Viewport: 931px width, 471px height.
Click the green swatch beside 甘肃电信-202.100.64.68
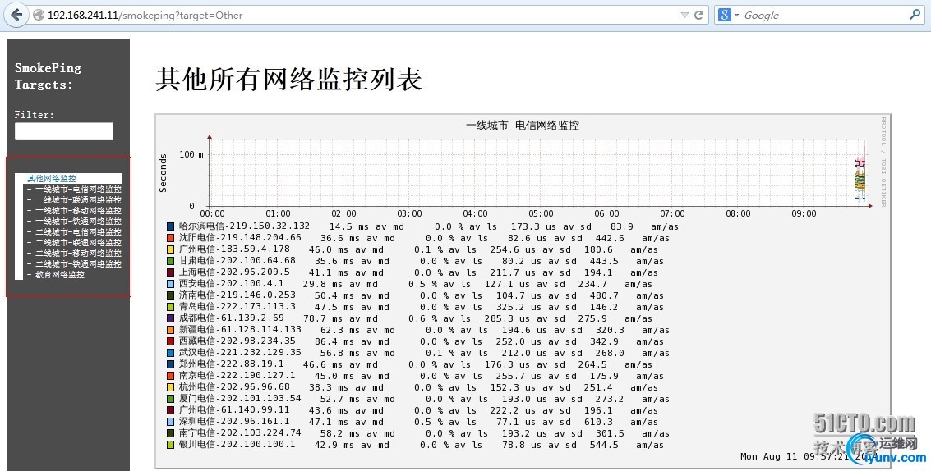171,261
